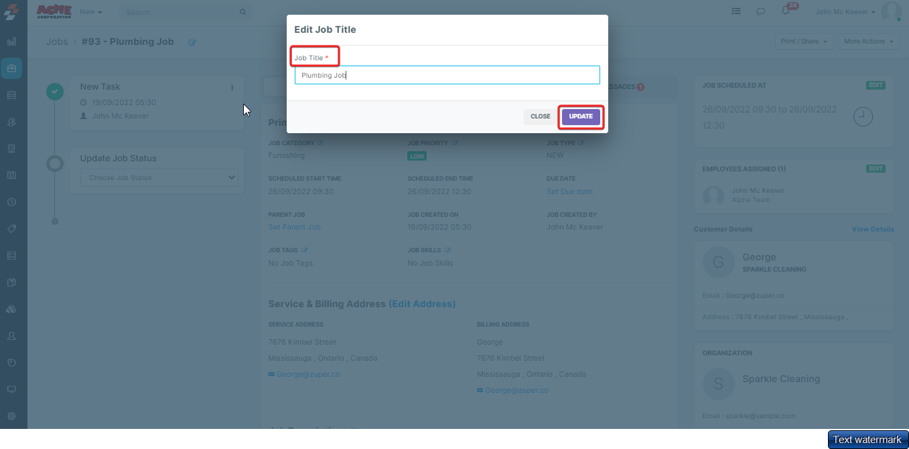Click the Close button in the dialog

coord(541,116)
